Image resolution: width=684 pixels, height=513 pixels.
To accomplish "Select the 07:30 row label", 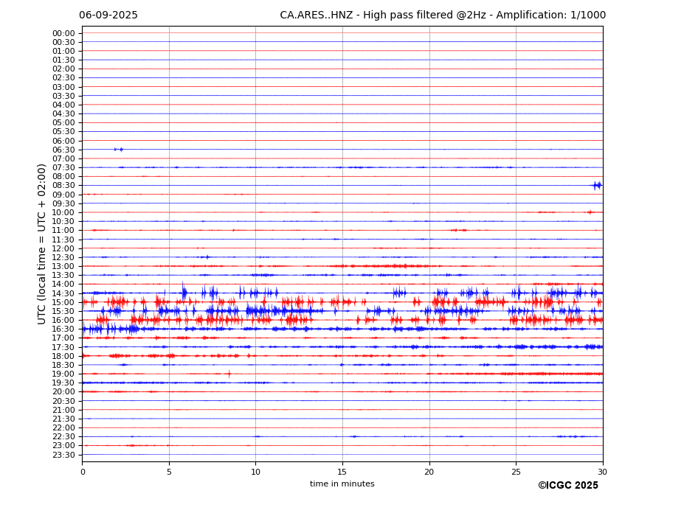I will [x=63, y=168].
